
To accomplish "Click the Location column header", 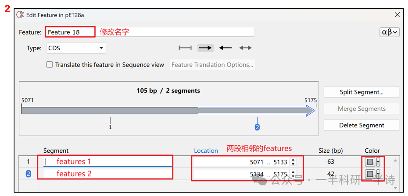I will (x=206, y=150).
